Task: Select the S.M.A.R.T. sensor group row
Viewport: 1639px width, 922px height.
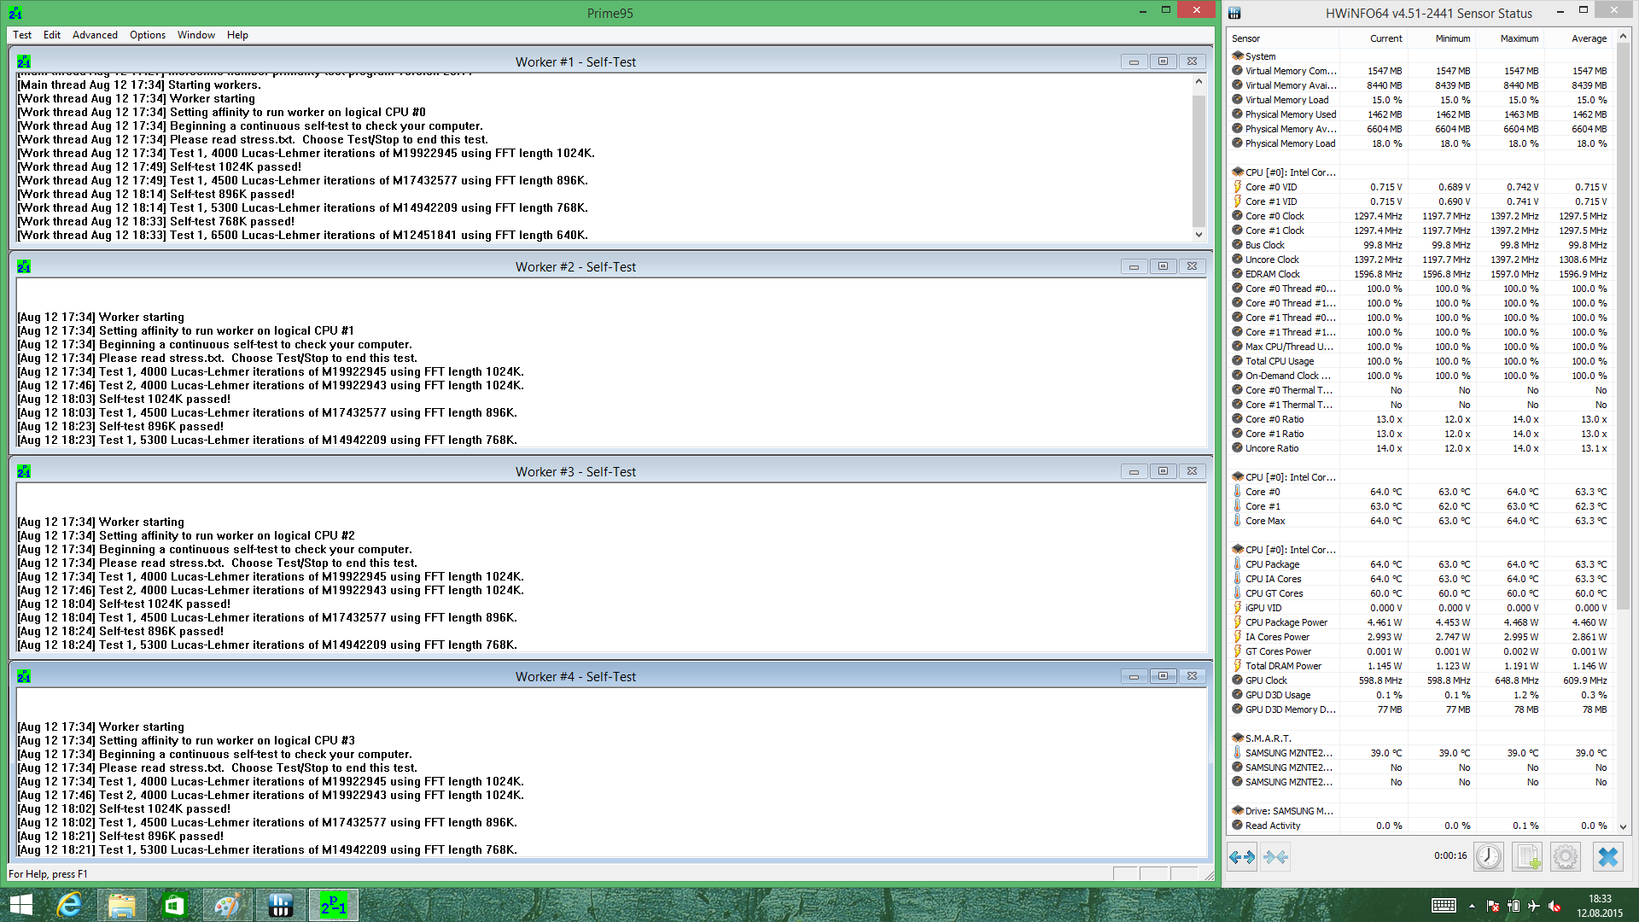Action: (1420, 738)
